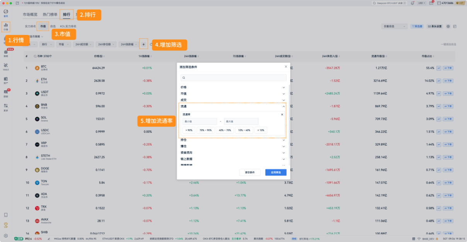The image size is (467, 242).
Task: Open settings gear at sidebar bottom
Action: click(6, 235)
